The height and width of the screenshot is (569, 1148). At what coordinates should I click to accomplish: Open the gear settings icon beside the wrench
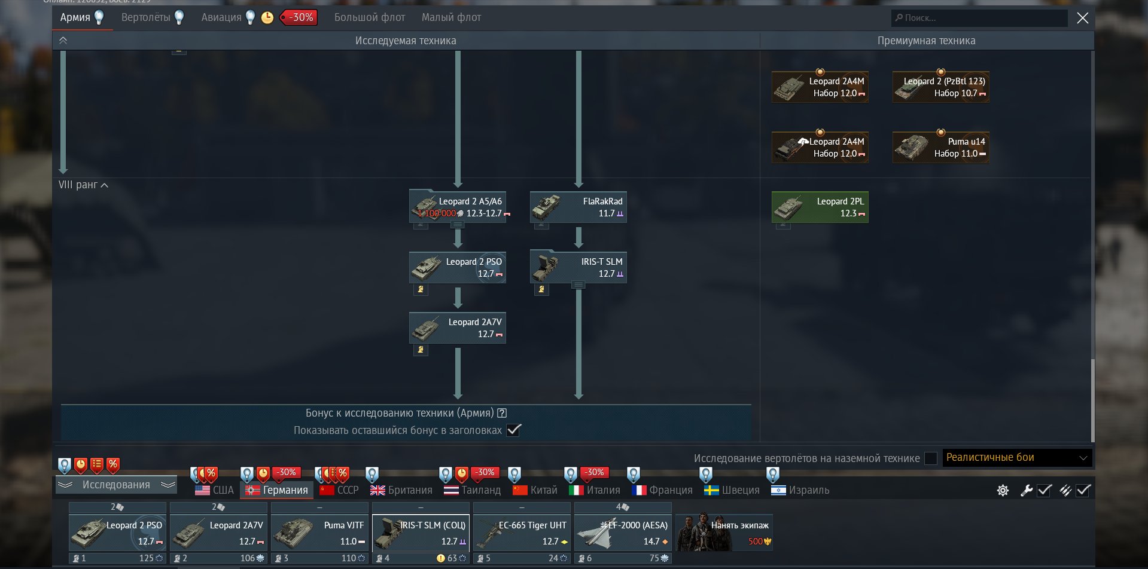tap(1003, 491)
